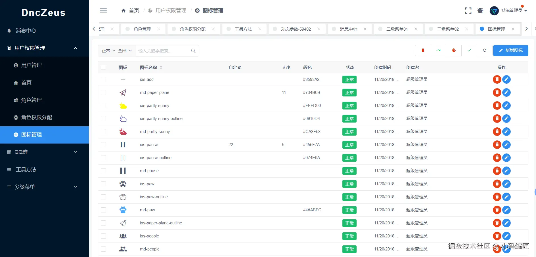
Task: Open the system administrator avatar menu
Action: (508, 10)
